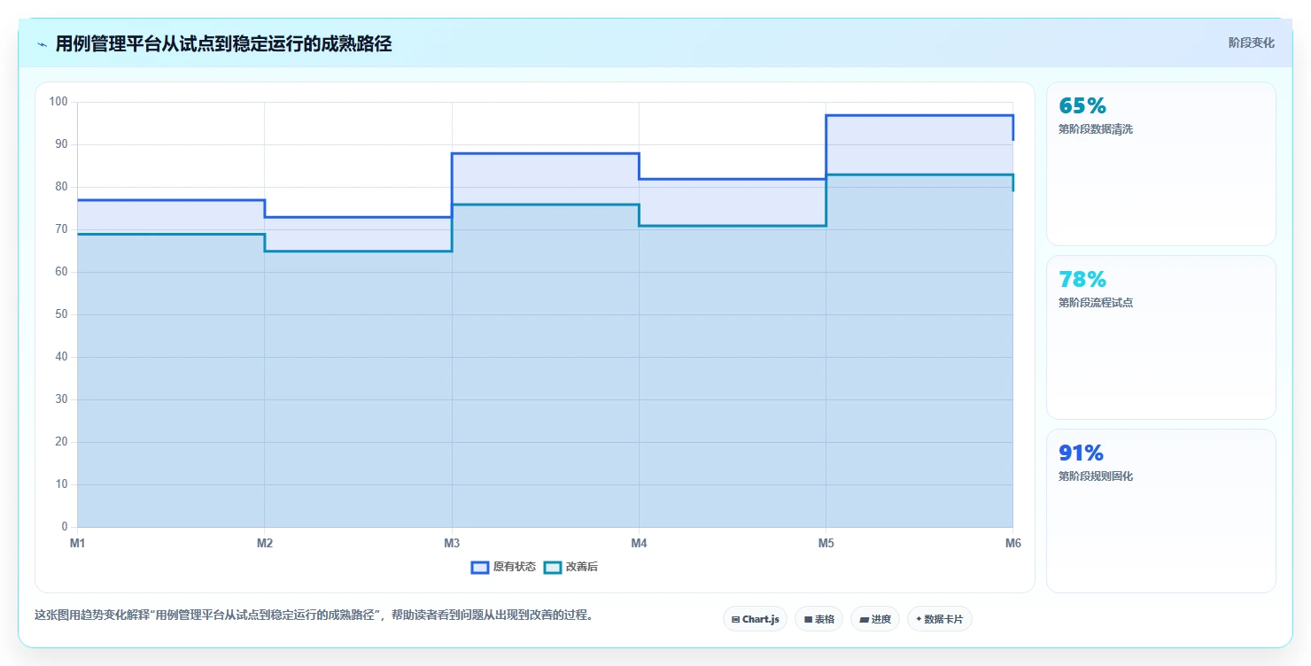Image resolution: width=1311 pixels, height=666 pixels.
Task: Click the 阶段变化 label in the header
Action: (x=1252, y=43)
